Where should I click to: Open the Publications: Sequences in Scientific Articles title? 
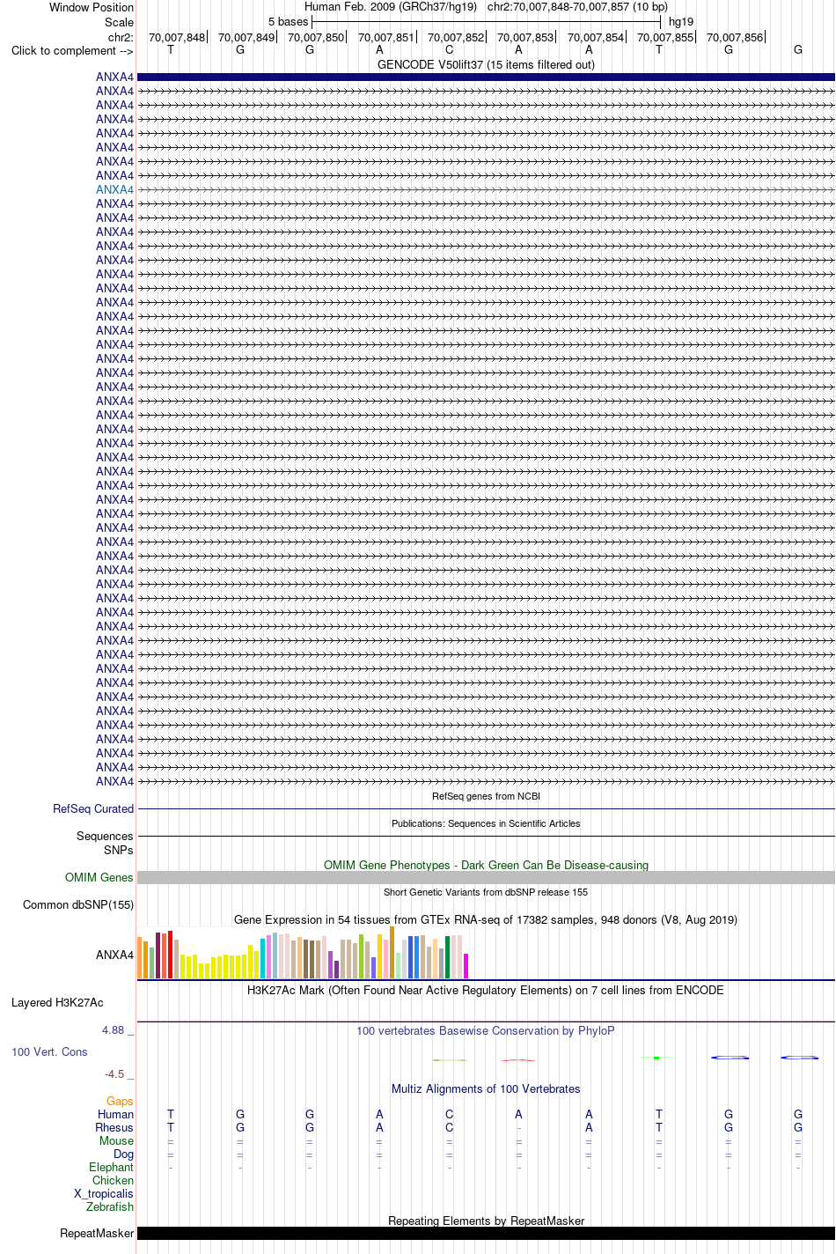click(x=486, y=823)
